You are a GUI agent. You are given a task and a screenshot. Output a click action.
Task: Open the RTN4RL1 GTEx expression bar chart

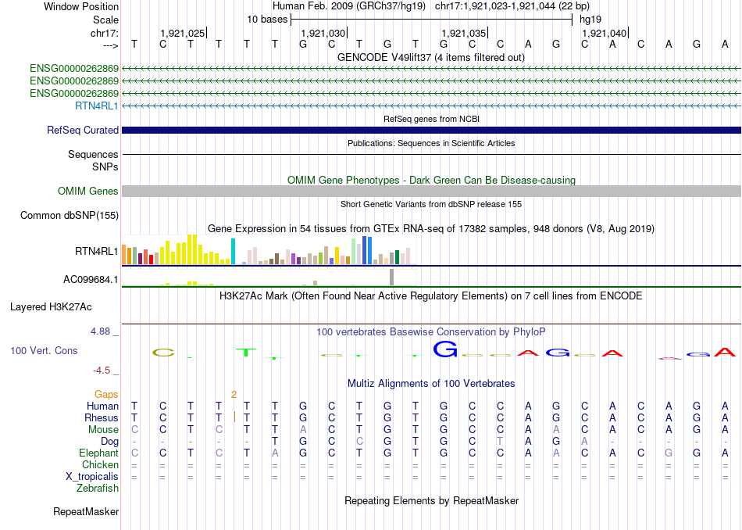pos(269,249)
